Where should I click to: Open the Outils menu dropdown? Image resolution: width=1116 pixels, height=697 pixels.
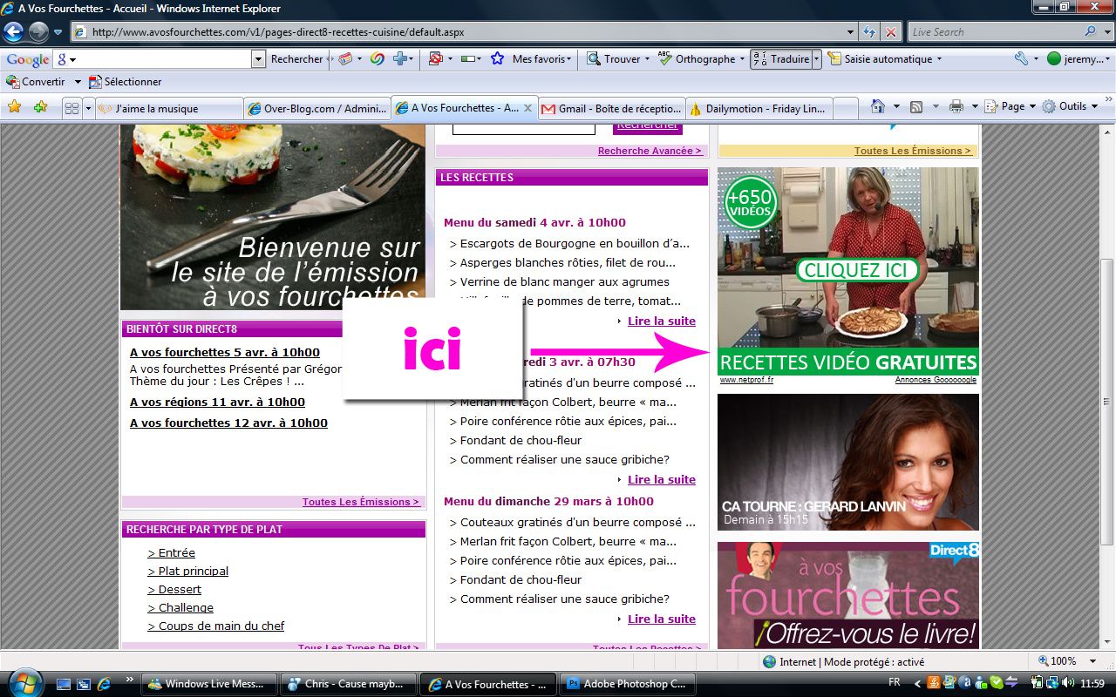[x=1072, y=106]
